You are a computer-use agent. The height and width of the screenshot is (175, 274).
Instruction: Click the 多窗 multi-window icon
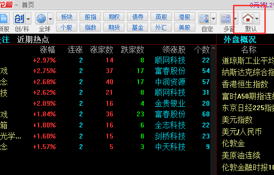pyautogui.click(x=226, y=19)
